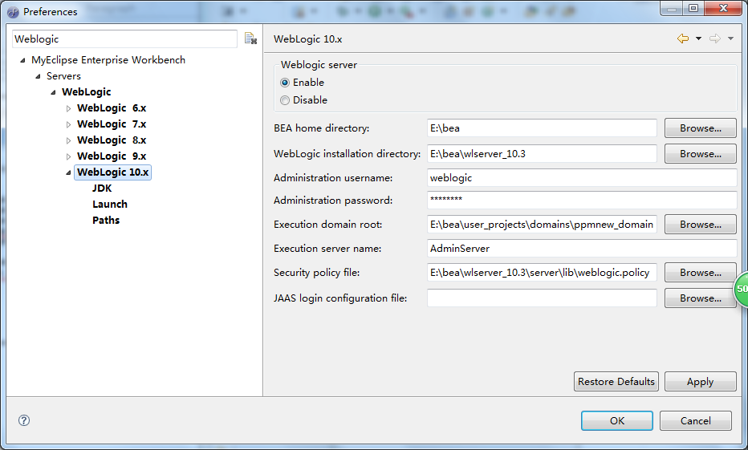Click the Cancel button
Viewport: 748px width, 450px height.
coord(696,421)
